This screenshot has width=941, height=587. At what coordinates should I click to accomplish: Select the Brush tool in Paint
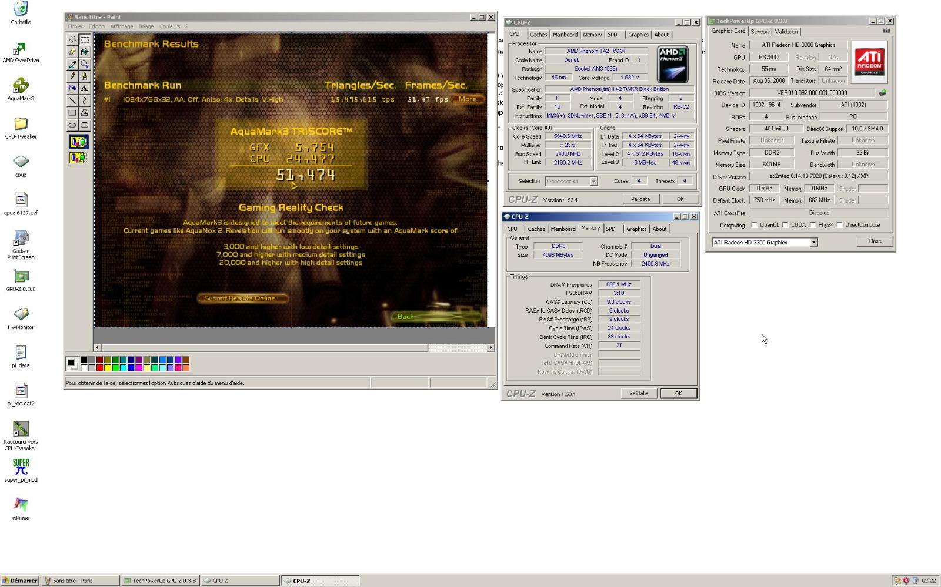pyautogui.click(x=85, y=76)
